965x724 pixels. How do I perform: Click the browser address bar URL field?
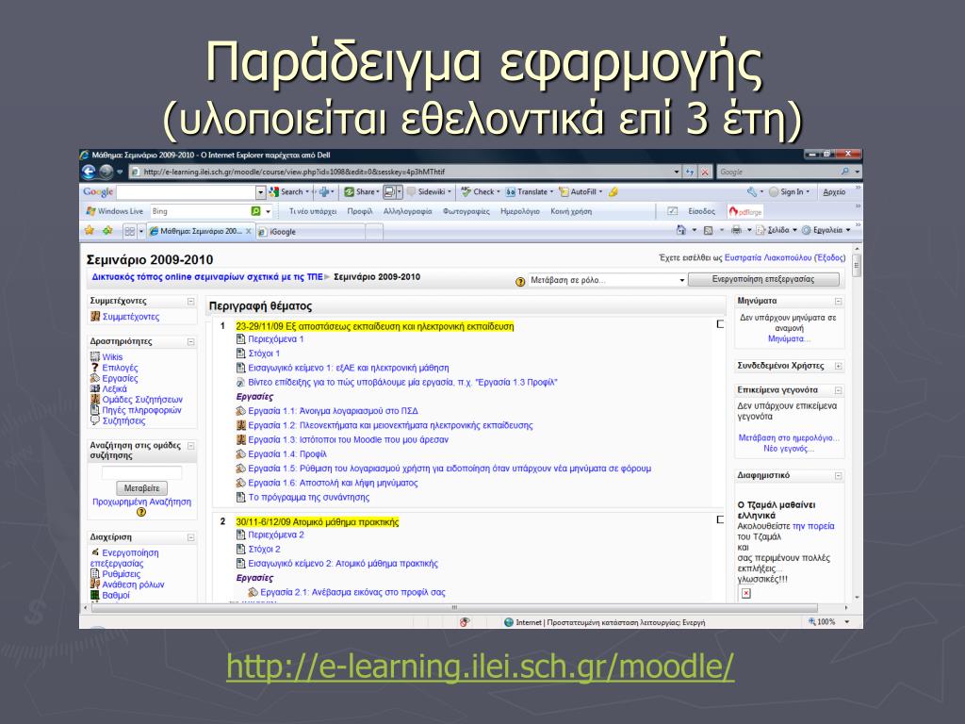[400, 172]
